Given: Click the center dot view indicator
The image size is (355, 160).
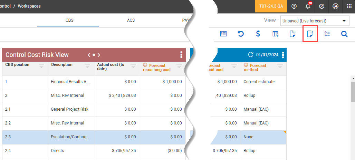Looking at the screenshot, I should click(94, 55).
